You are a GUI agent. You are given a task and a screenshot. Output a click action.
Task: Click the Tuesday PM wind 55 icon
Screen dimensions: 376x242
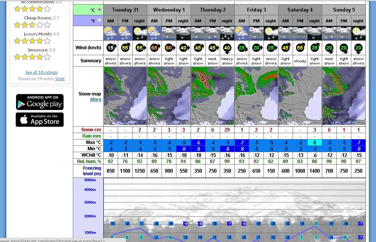pyautogui.click(x=126, y=48)
